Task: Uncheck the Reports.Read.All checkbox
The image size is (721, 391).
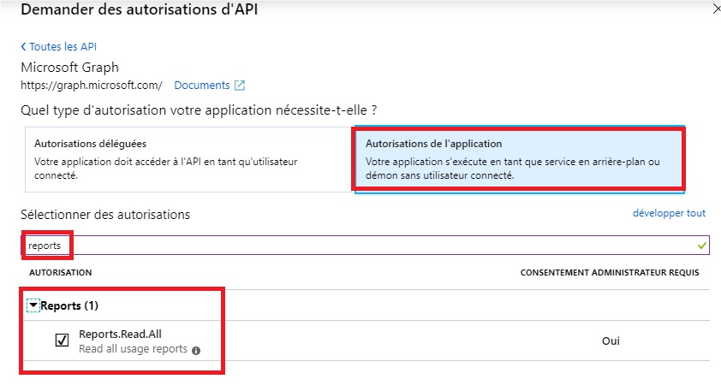Action: click(62, 340)
